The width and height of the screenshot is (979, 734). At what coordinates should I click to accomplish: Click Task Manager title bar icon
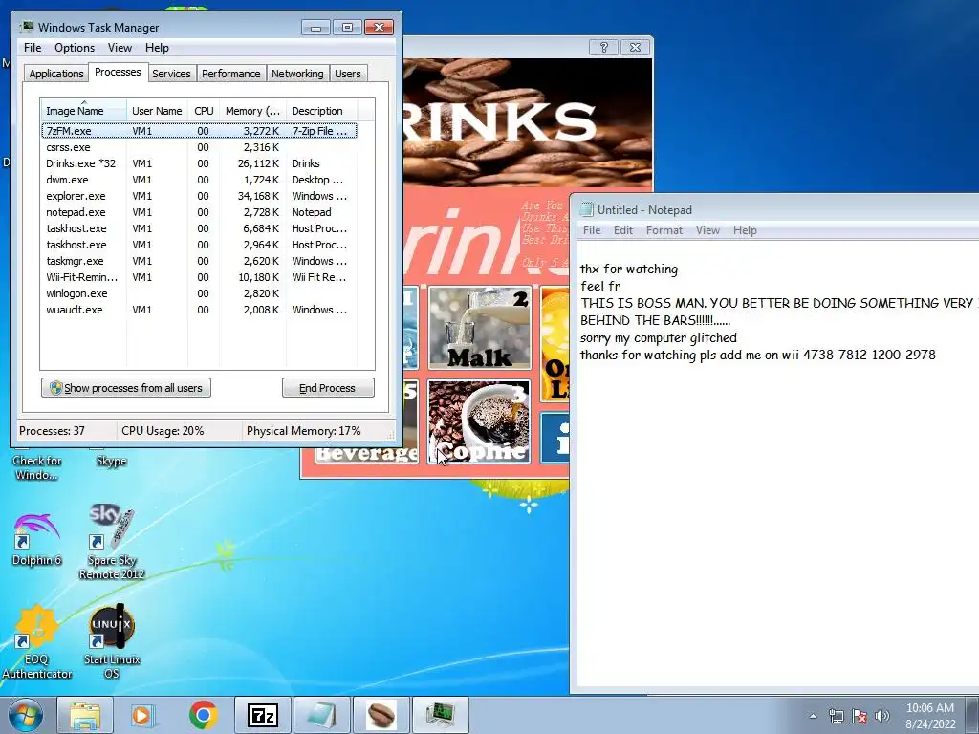[x=26, y=27]
